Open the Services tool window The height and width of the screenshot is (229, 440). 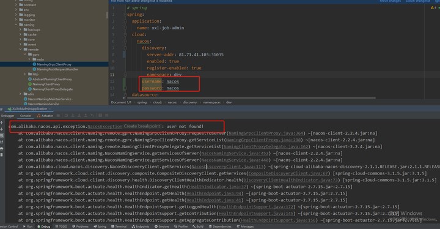(x=161, y=227)
